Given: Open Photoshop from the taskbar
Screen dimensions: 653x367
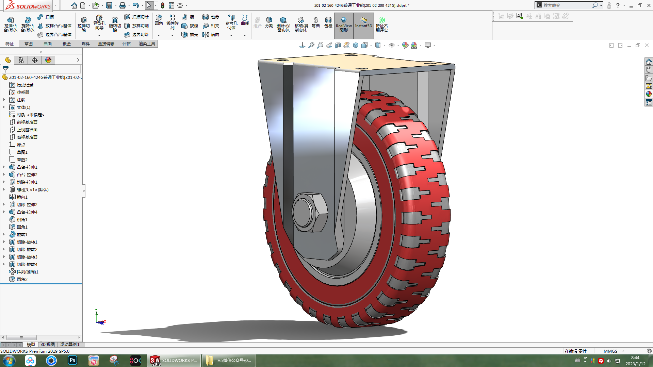Looking at the screenshot, I should (72, 360).
